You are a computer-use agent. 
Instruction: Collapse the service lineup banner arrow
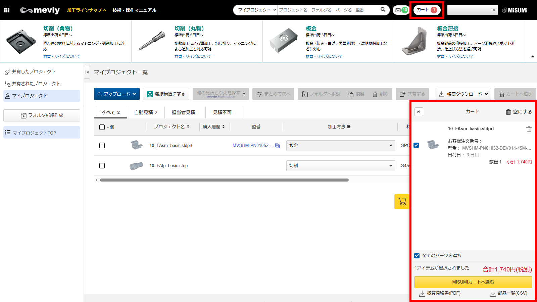[532, 57]
